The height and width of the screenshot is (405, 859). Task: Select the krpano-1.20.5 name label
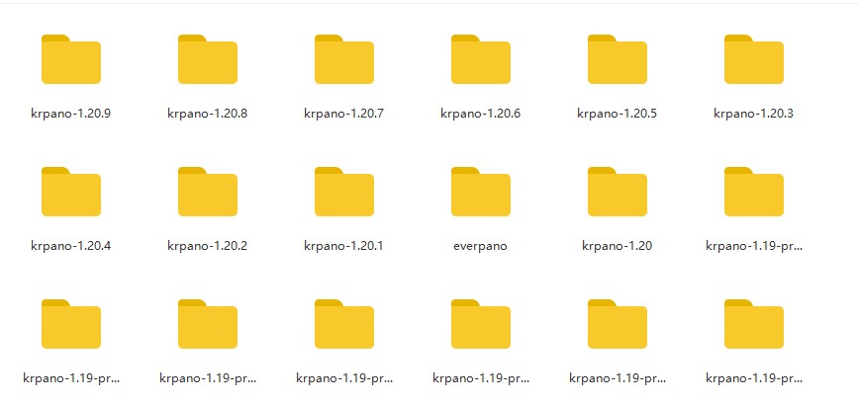point(617,114)
